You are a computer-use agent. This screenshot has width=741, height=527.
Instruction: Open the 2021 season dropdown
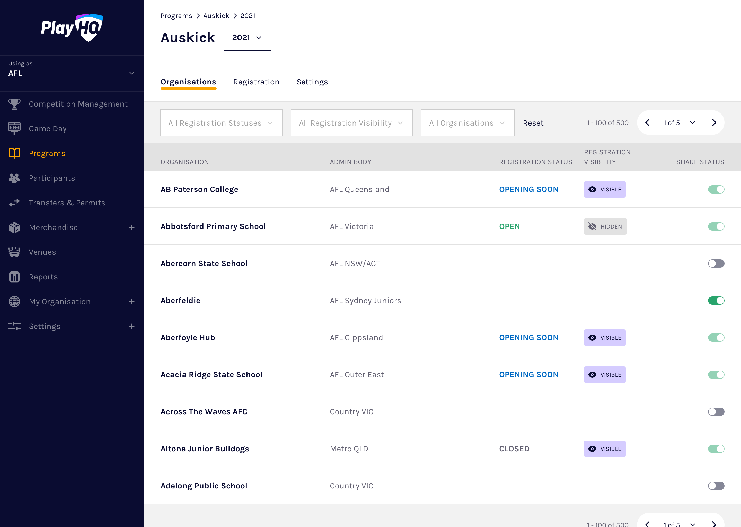[x=247, y=37]
